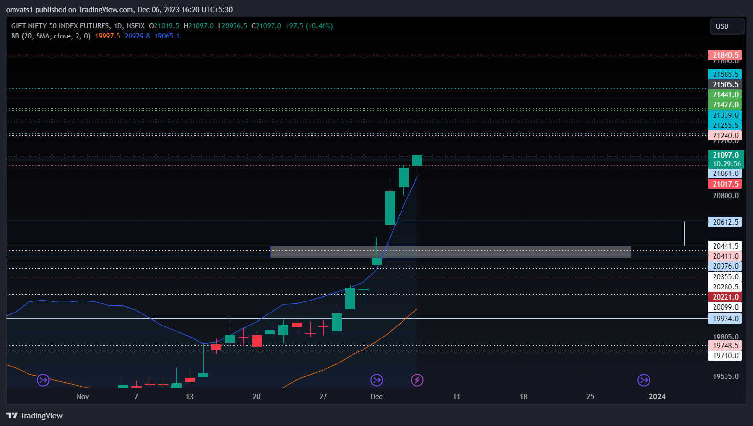The image size is (753, 426).
Task: Click the lightning bolt event icon
Action: point(417,380)
